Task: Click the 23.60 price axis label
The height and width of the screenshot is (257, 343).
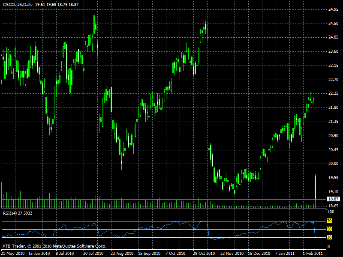Action: (x=334, y=51)
